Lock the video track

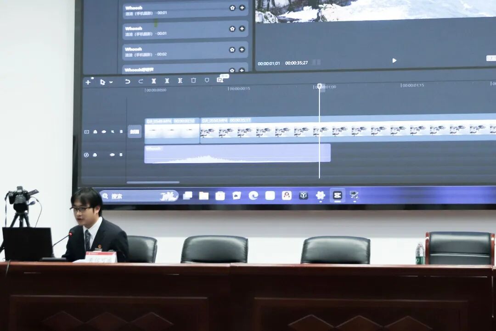click(x=95, y=132)
